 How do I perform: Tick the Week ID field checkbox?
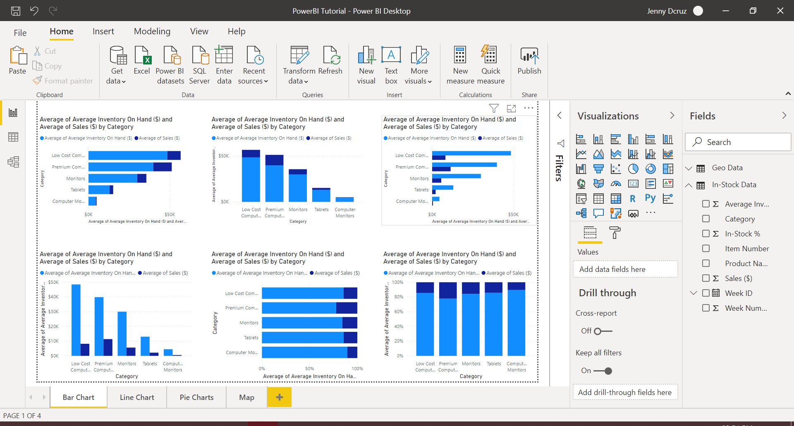706,293
